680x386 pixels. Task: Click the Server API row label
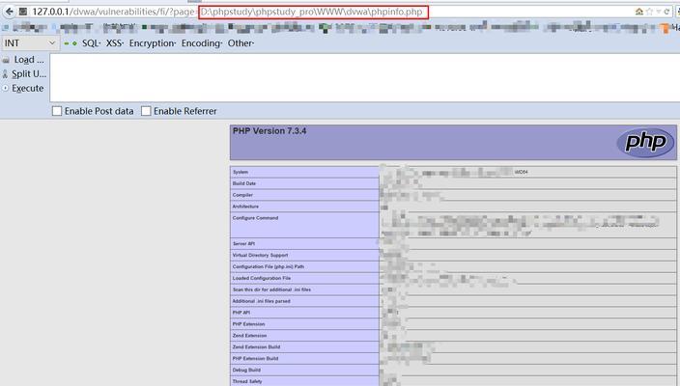pos(243,243)
